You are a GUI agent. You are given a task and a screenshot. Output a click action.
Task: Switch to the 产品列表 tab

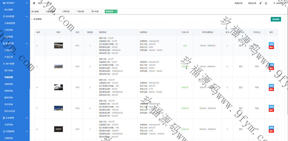pyautogui.click(x=80, y=12)
